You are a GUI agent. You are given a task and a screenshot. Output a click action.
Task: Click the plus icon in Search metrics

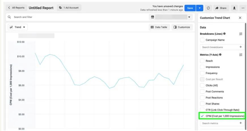[240, 123]
